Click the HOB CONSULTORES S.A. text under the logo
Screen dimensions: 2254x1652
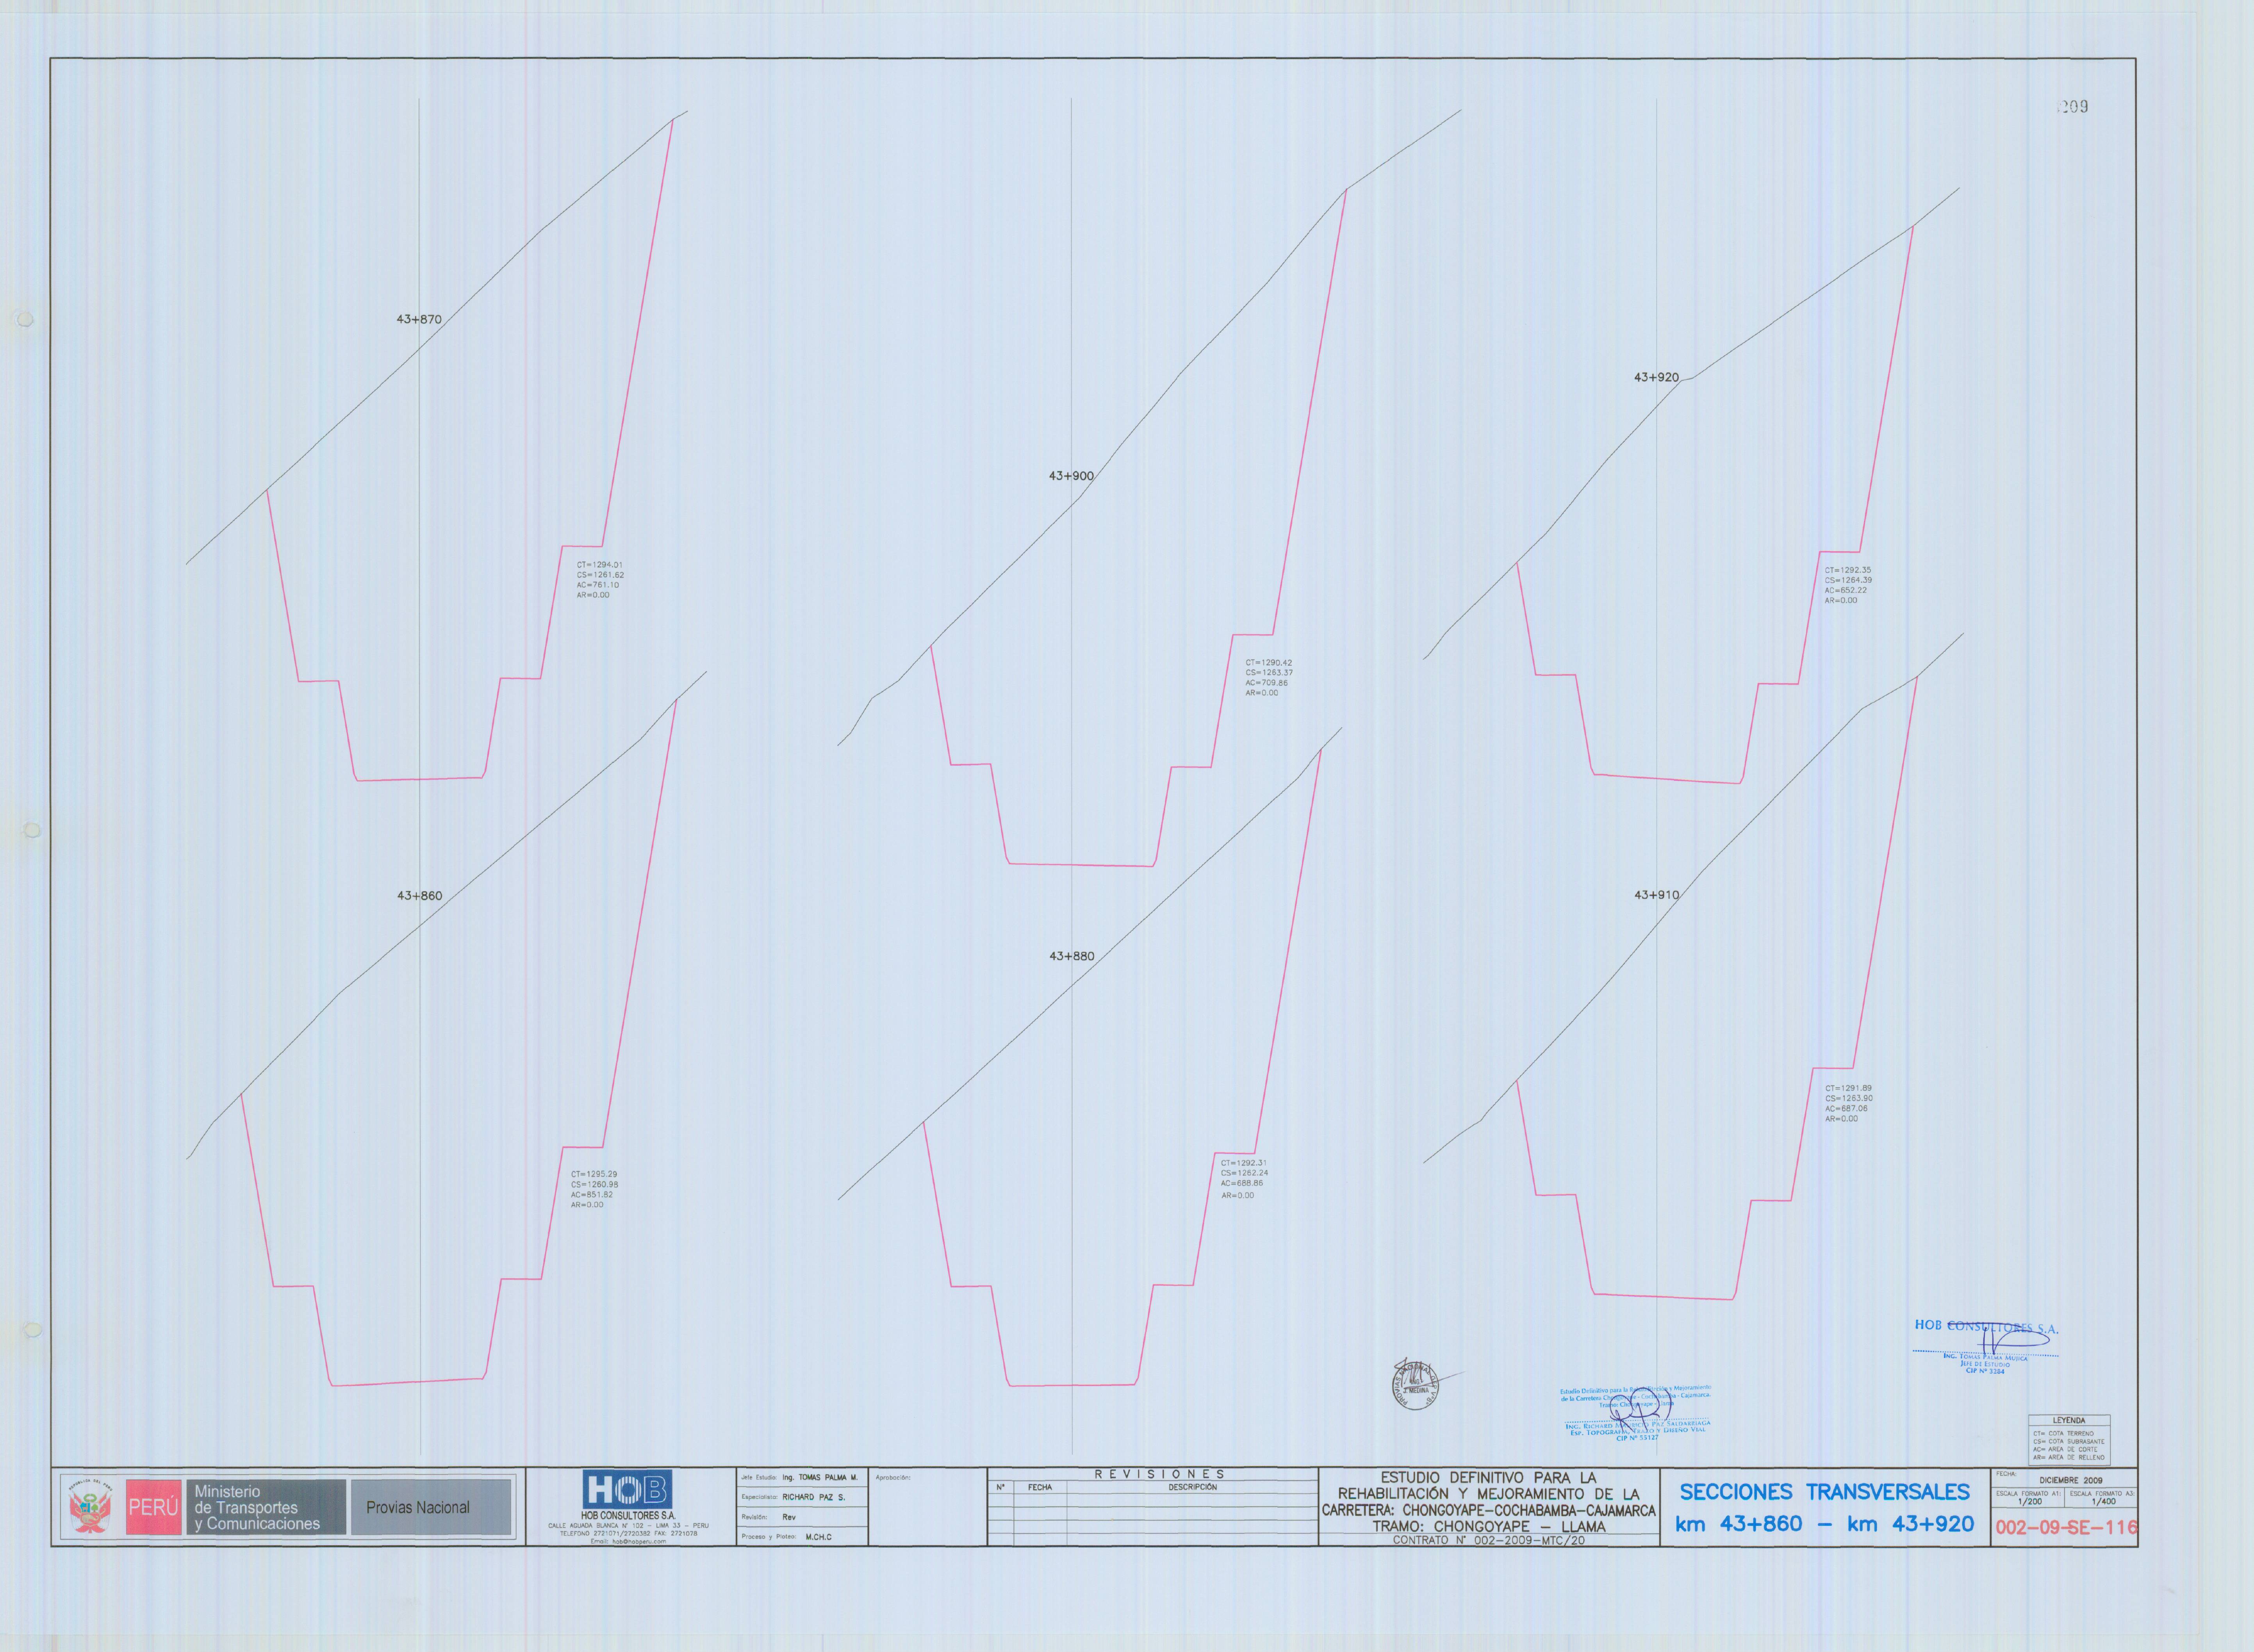(x=628, y=1516)
